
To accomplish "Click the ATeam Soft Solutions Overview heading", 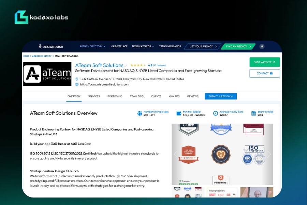I will click(x=64, y=113).
